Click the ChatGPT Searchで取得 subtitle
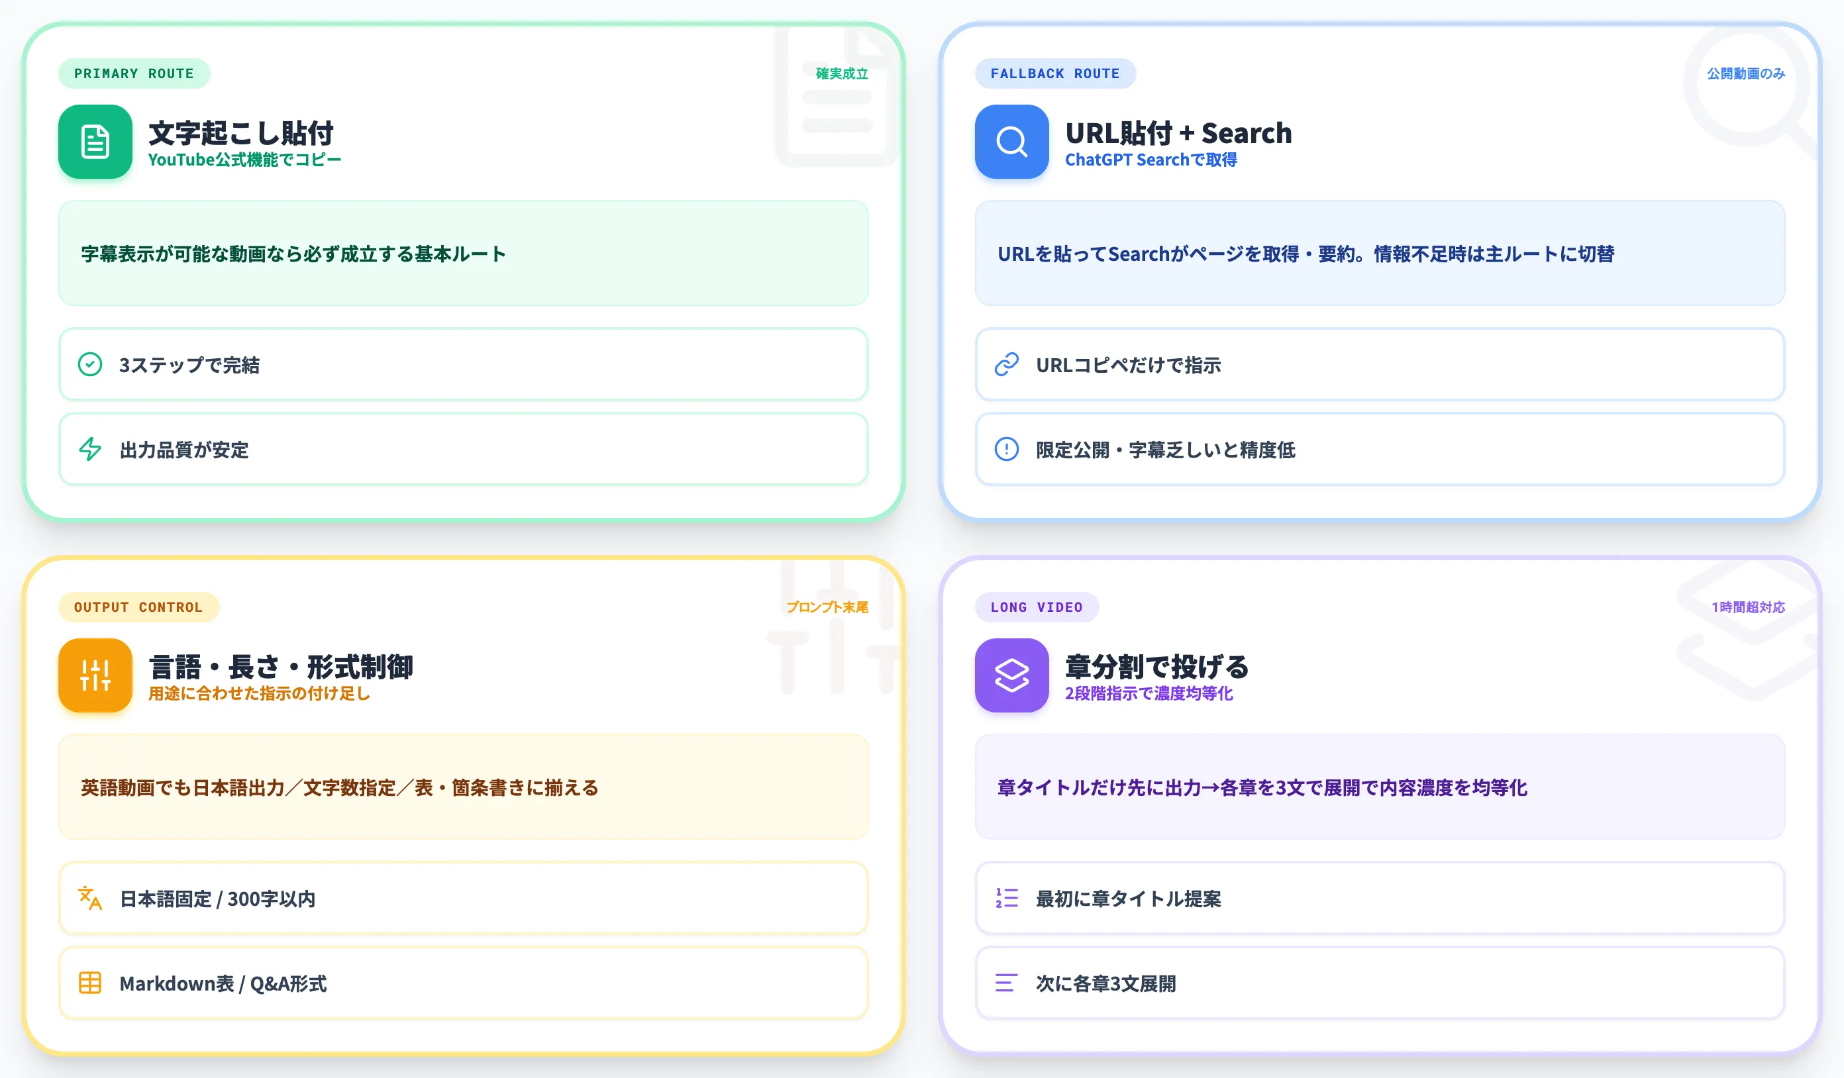The image size is (1844, 1078). [1151, 160]
